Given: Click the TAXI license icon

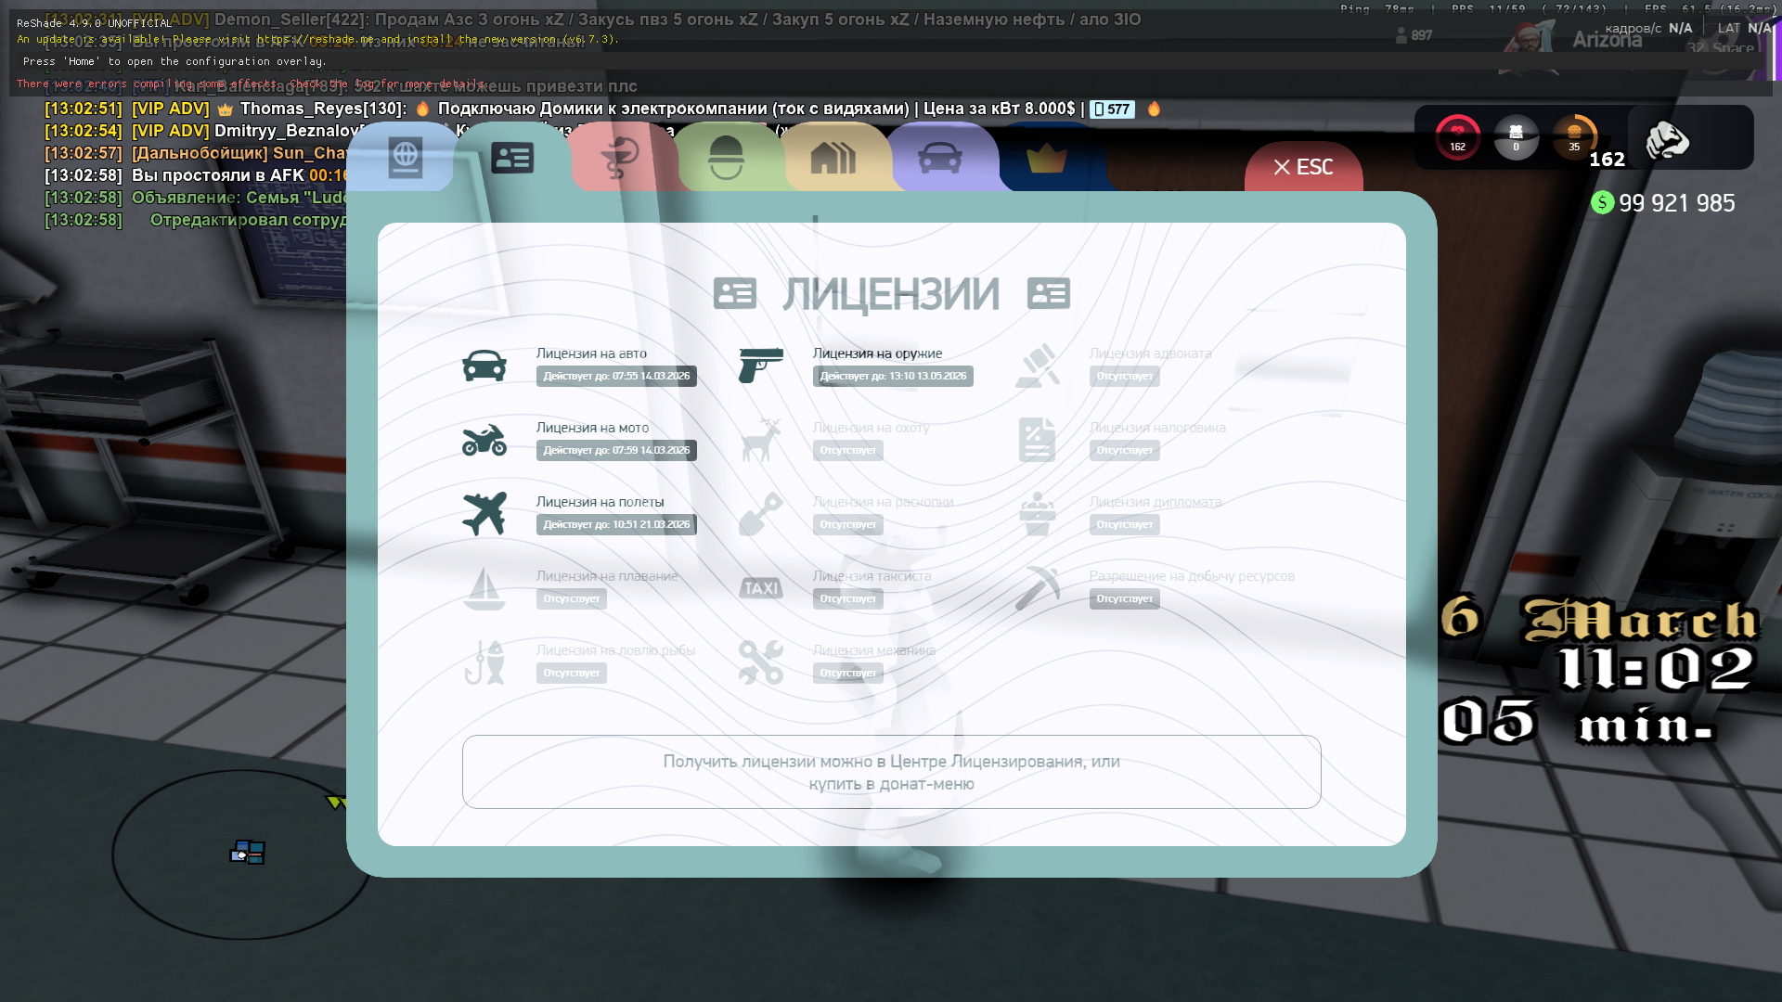Looking at the screenshot, I should (761, 588).
